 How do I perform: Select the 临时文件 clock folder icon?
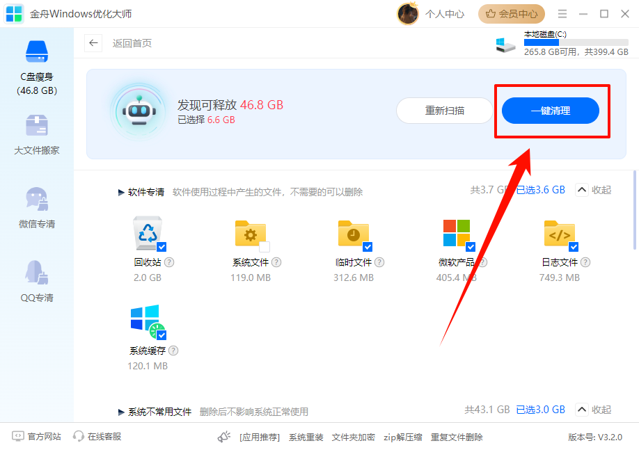tap(354, 233)
